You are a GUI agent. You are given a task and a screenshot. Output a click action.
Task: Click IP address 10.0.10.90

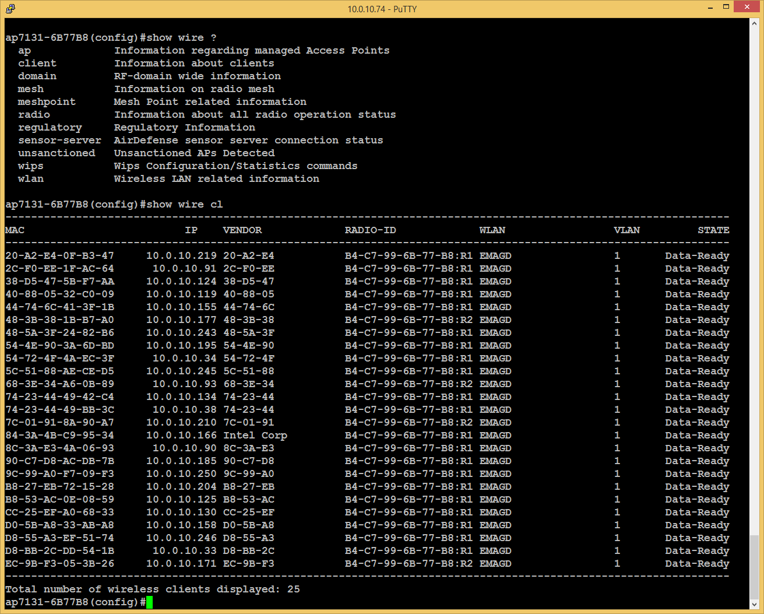pos(185,448)
